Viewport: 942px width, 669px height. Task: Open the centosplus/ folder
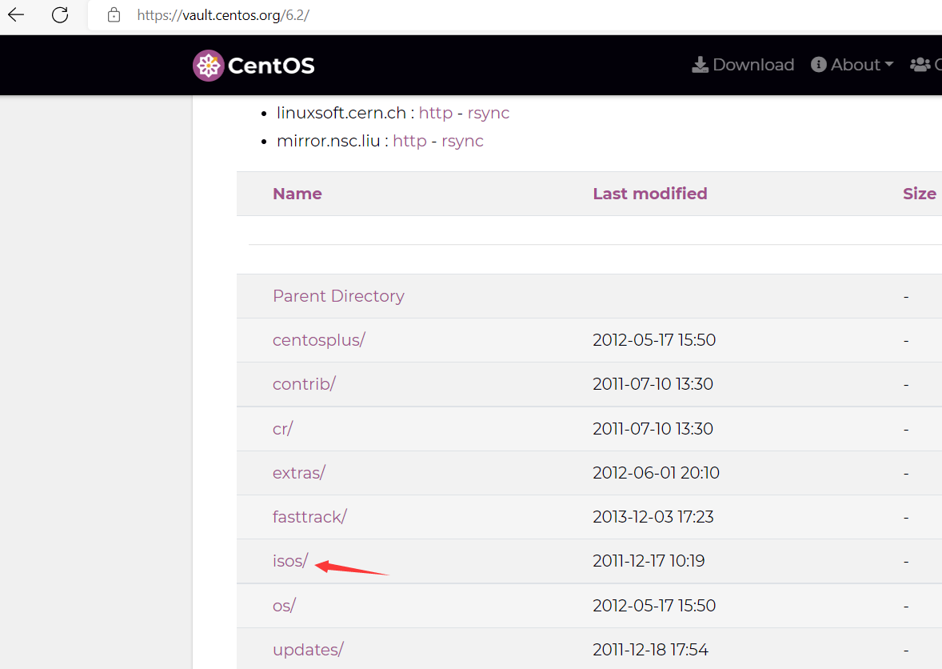[319, 340]
